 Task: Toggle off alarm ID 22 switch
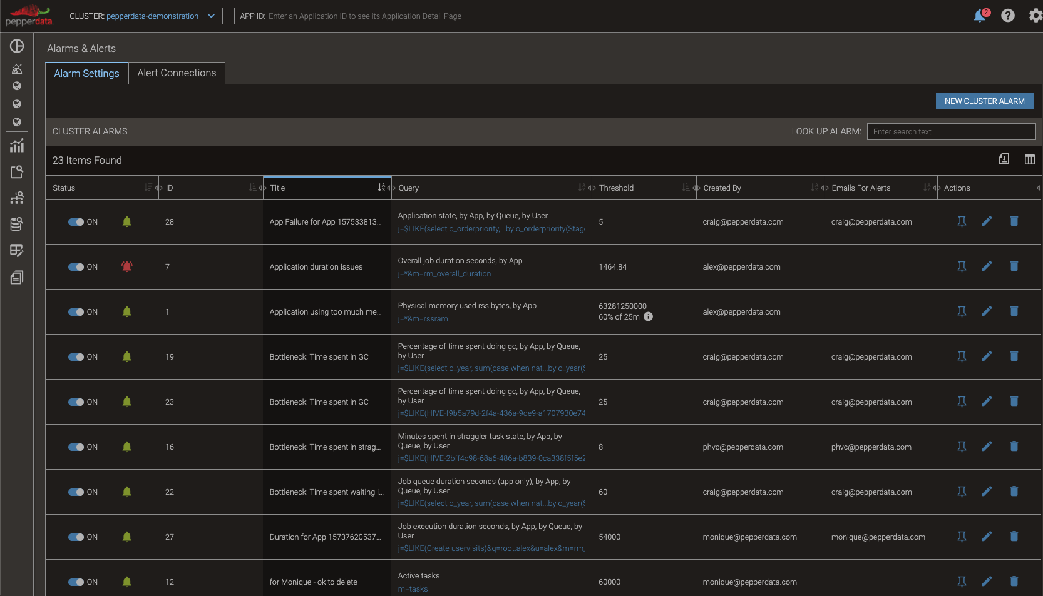pos(76,492)
